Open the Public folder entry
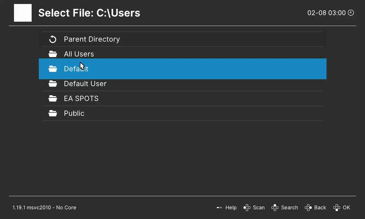Viewport: 365px width, 219px height. point(74,113)
